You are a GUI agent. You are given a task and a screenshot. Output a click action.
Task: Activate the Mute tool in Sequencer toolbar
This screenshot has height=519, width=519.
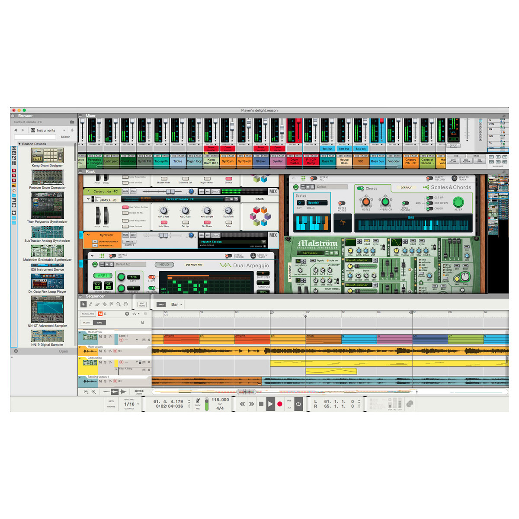[111, 304]
